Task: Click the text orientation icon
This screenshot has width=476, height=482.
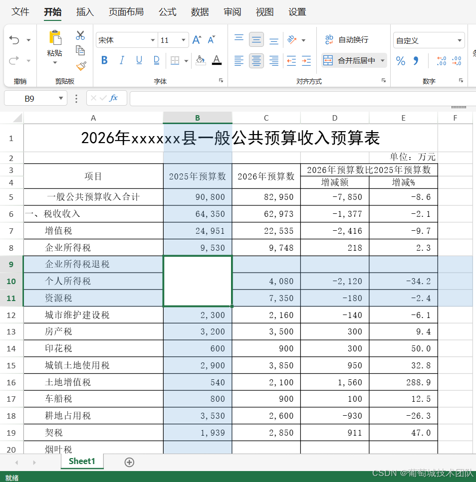Action: (x=292, y=40)
